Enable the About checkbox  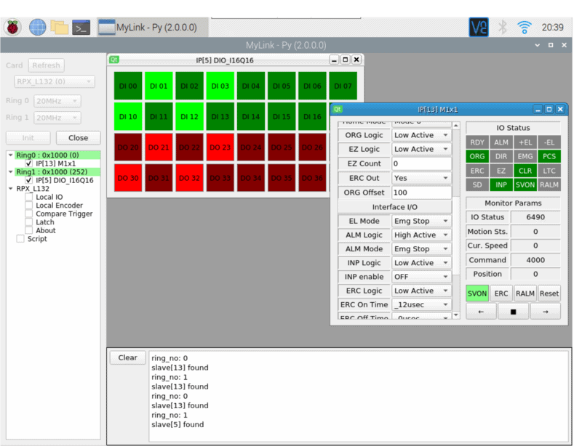point(28,230)
